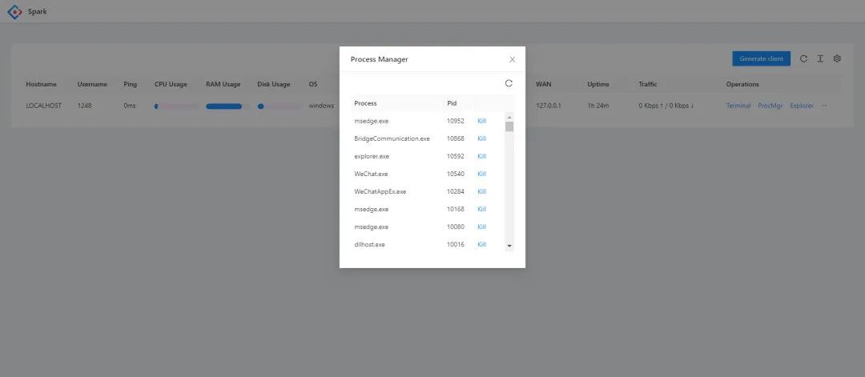Click the process list scrollbar thumb
The width and height of the screenshot is (865, 377).
tap(509, 126)
